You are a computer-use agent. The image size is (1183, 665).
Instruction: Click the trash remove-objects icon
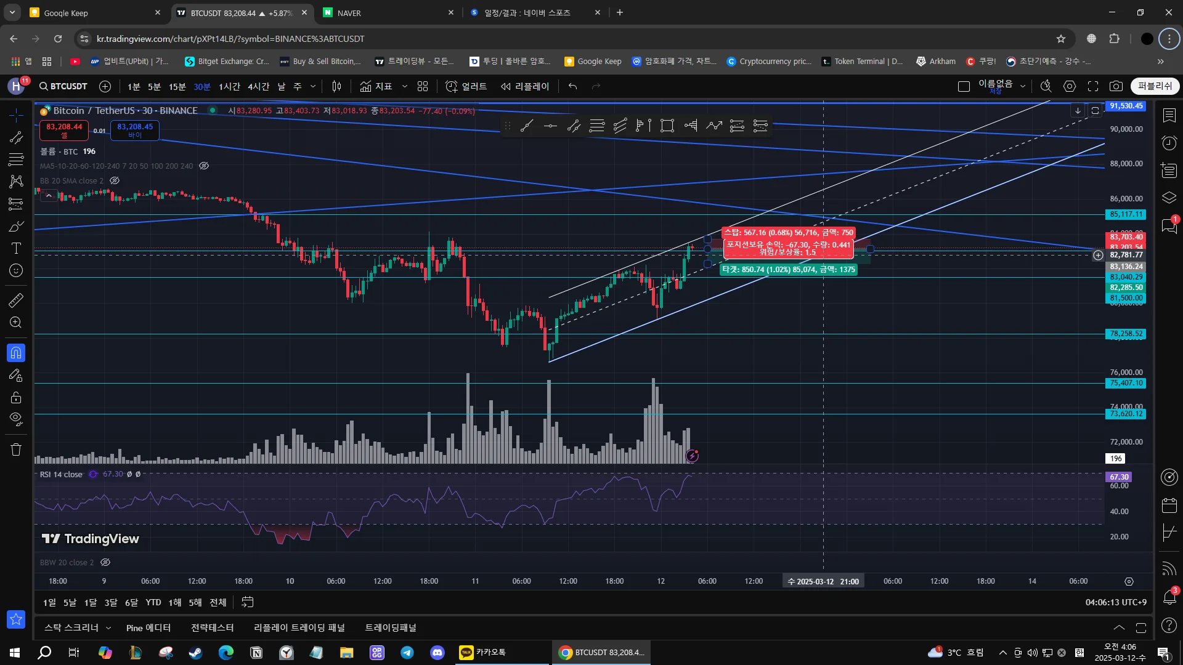(16, 449)
